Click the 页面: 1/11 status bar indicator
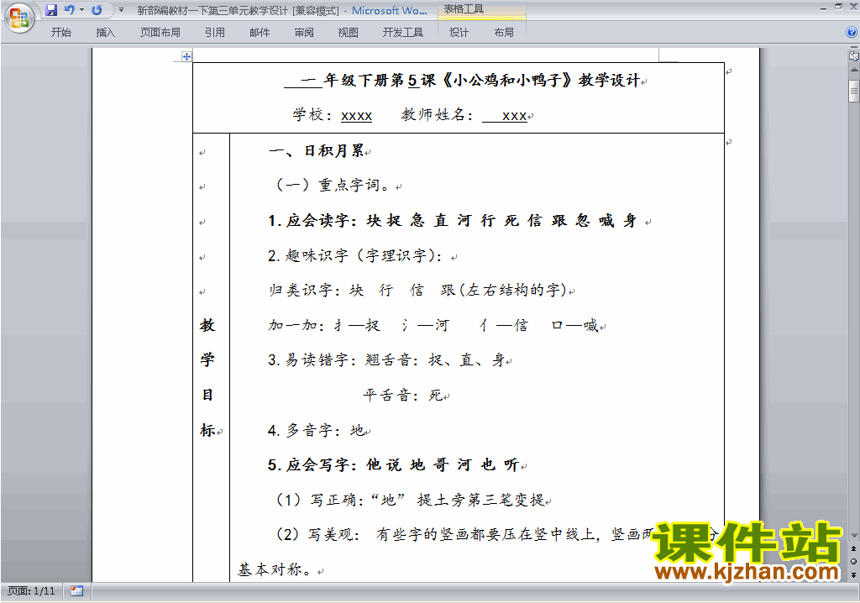860x603 pixels. (x=31, y=591)
